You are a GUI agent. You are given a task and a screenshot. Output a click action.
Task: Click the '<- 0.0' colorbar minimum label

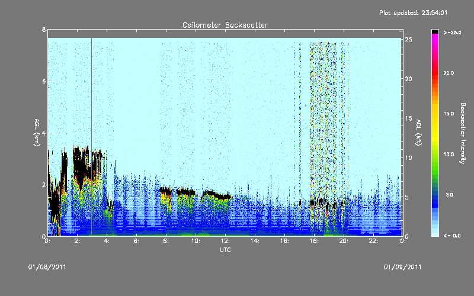[452, 236]
